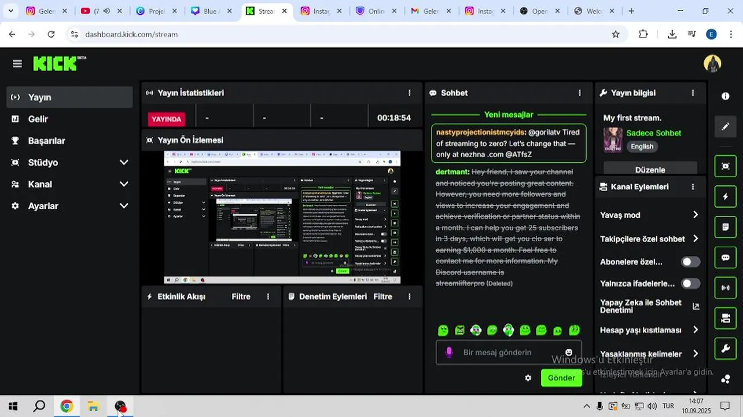The height and width of the screenshot is (417, 743).
Task: Click the Yeni mesajlar divider label
Action: coord(509,115)
